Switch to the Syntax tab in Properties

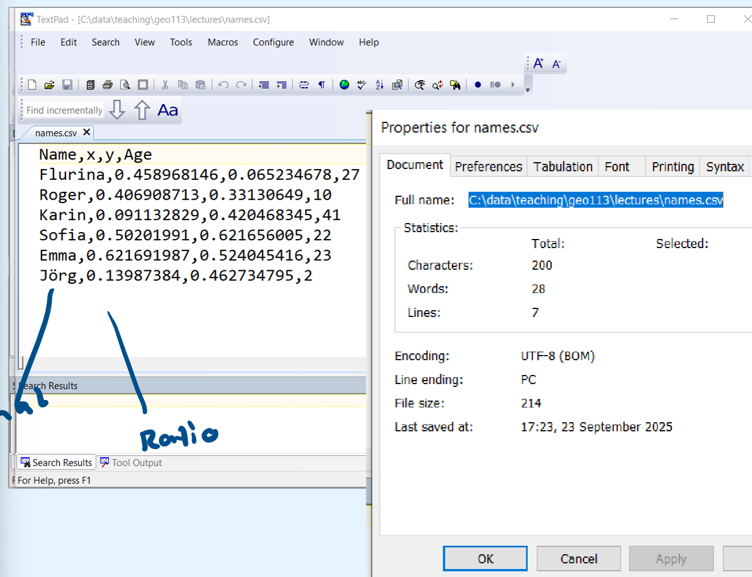click(x=725, y=167)
